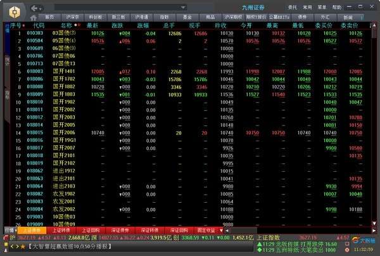
Task: Sort by the 总手 column header
Action: tap(169, 25)
